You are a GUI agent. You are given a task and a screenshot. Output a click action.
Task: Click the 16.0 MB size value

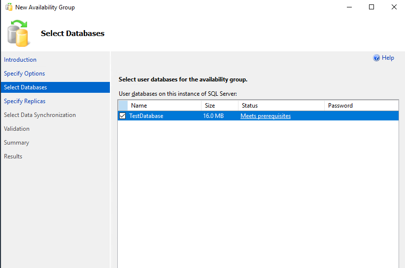pyautogui.click(x=213, y=116)
